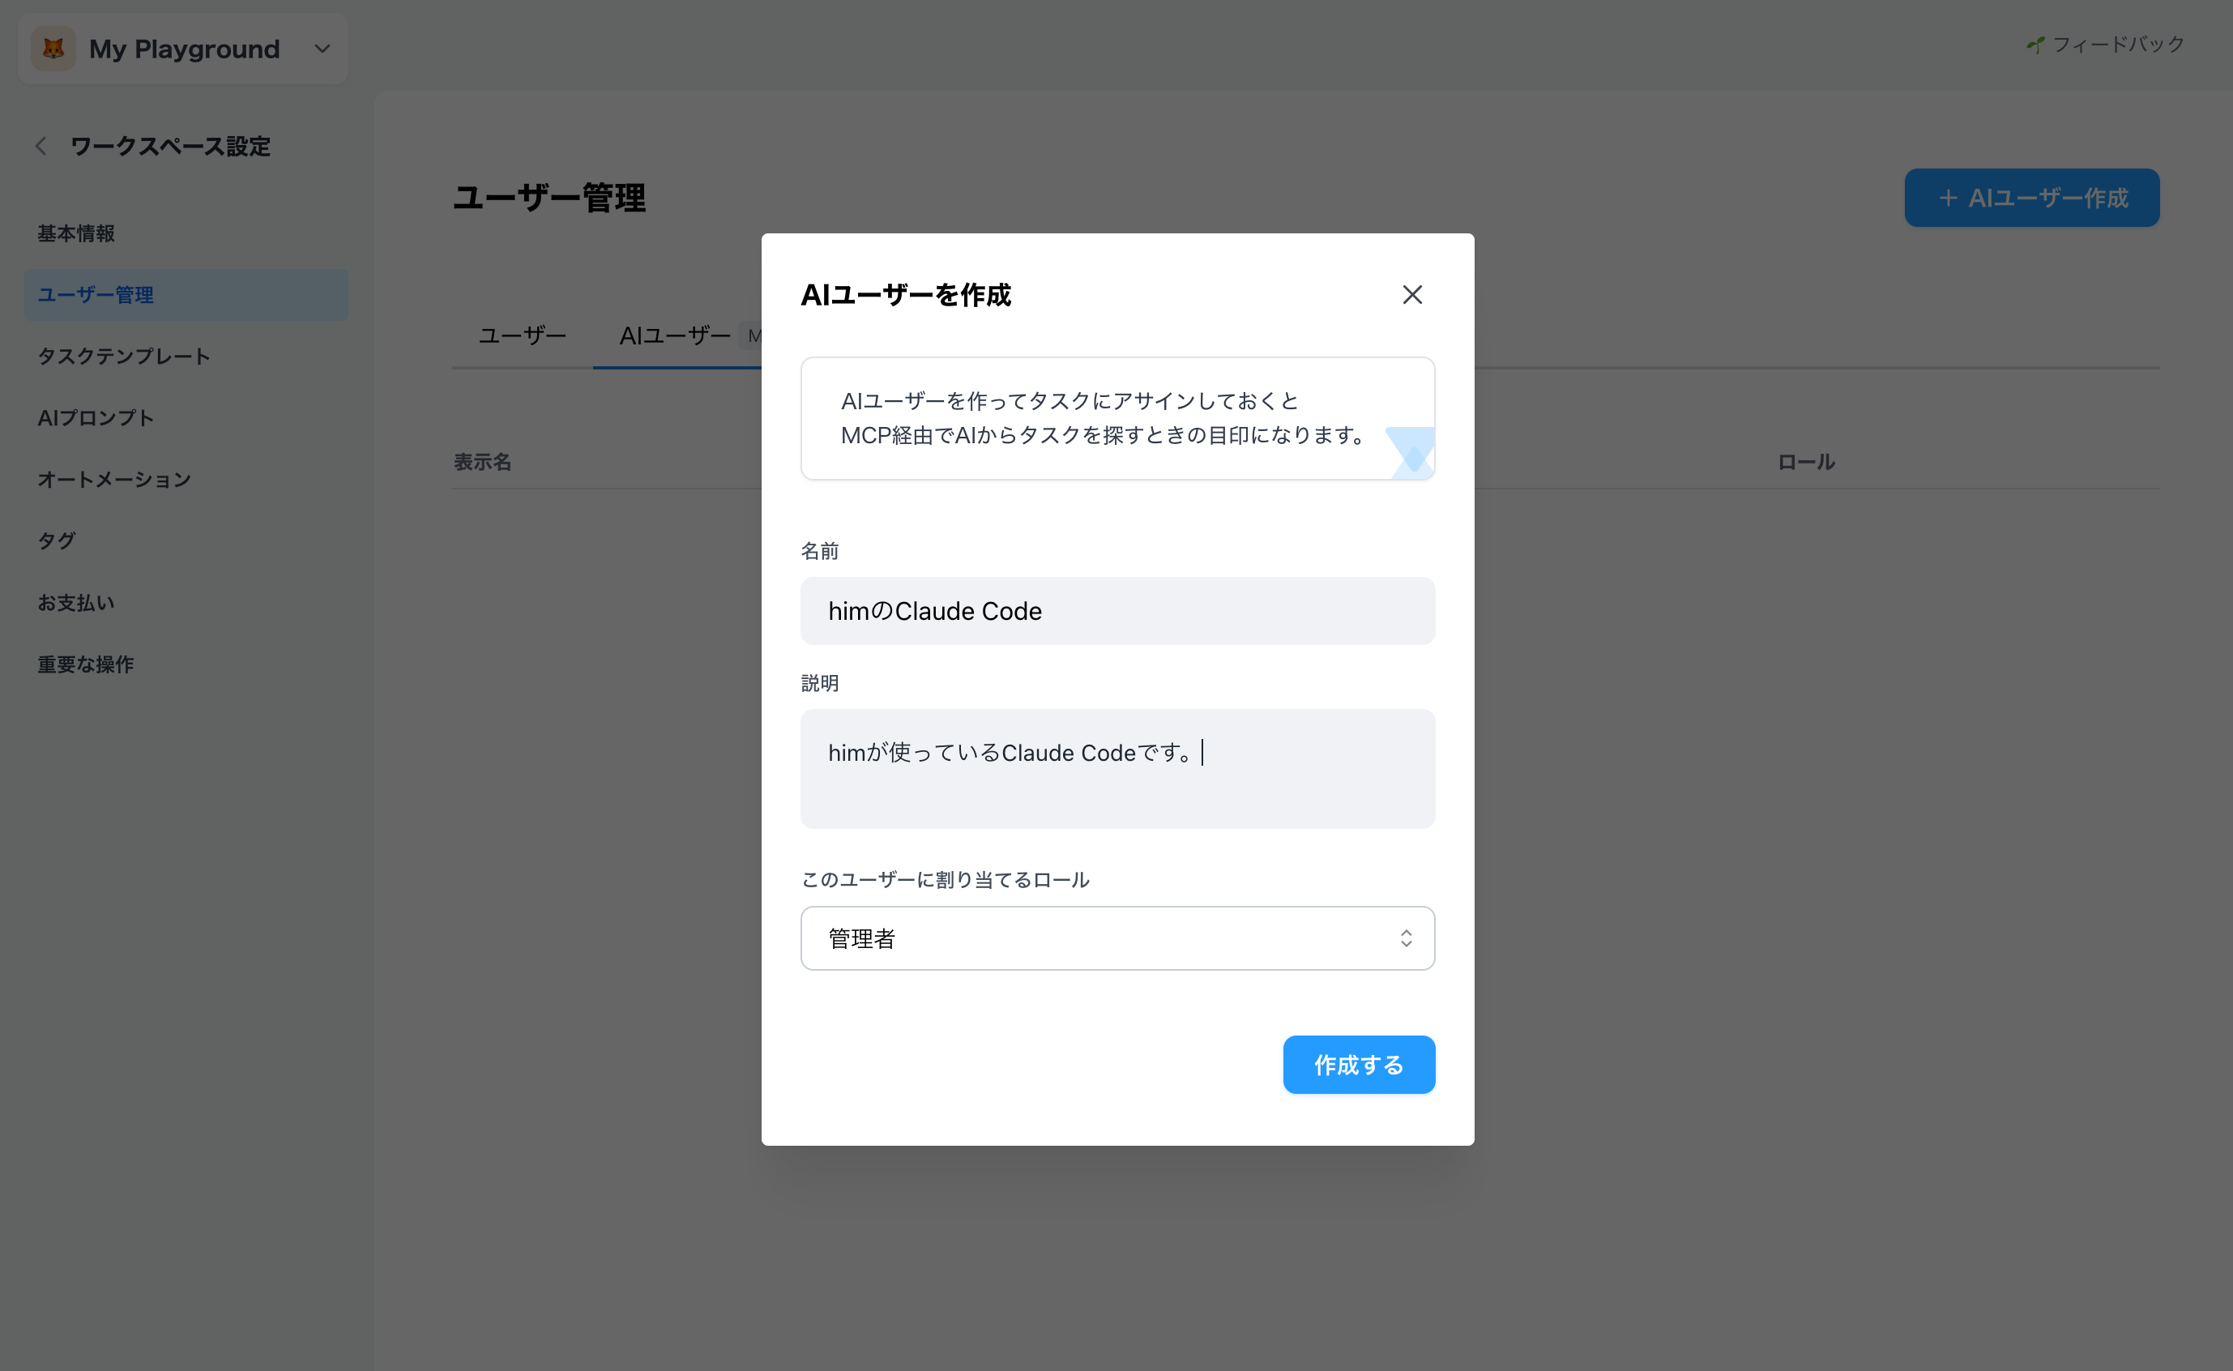Image resolution: width=2233 pixels, height=1371 pixels.
Task: Click the fox workspace avatar icon
Action: tap(53, 49)
